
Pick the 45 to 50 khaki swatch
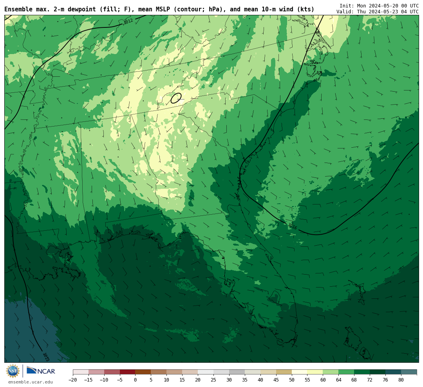click(284, 372)
